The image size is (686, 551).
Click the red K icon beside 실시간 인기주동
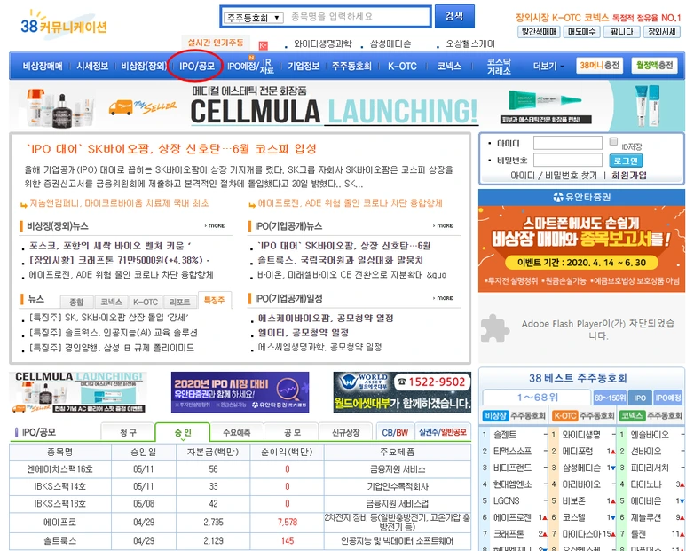pyautogui.click(x=263, y=45)
